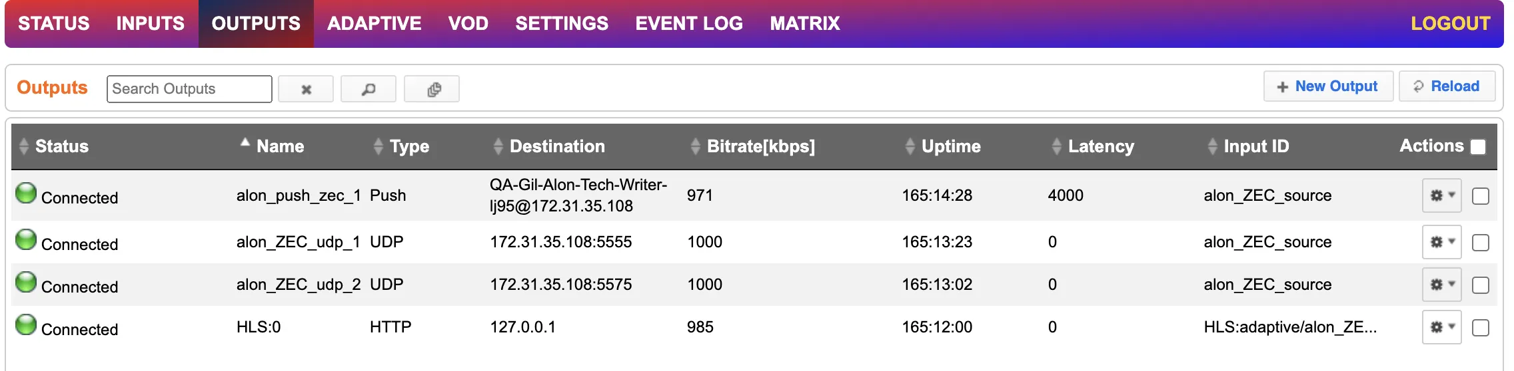Image resolution: width=1514 pixels, height=371 pixels.
Task: Open the EVENT LOG tab
Action: pos(689,24)
